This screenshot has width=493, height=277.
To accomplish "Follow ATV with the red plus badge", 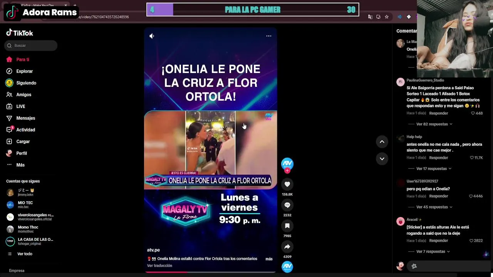I will (287, 170).
